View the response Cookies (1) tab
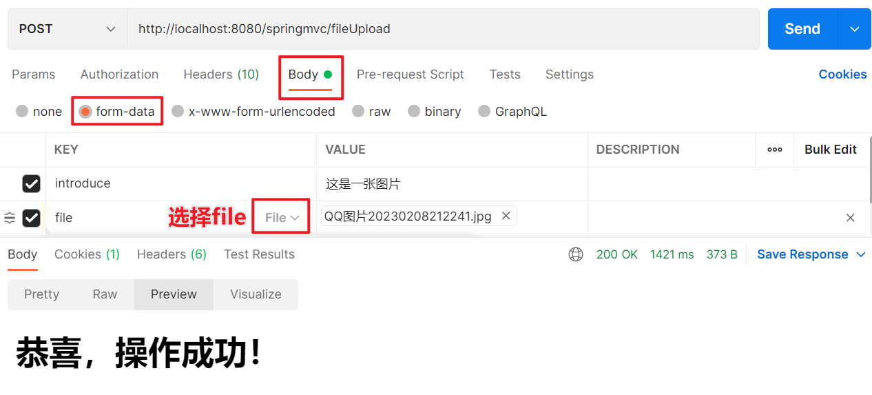This screenshot has width=872, height=395. click(87, 254)
